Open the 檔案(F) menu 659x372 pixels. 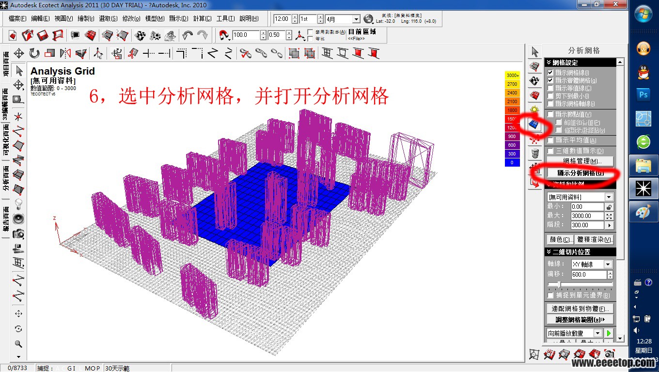click(17, 19)
